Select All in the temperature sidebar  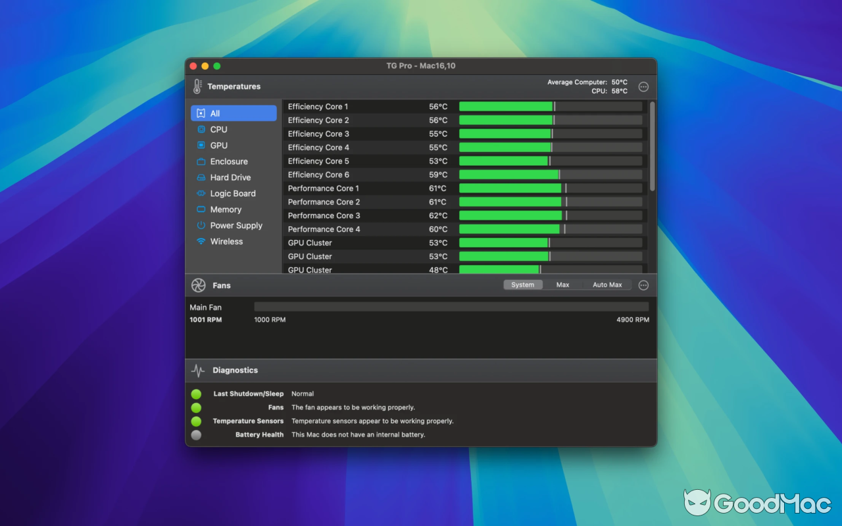(x=215, y=112)
